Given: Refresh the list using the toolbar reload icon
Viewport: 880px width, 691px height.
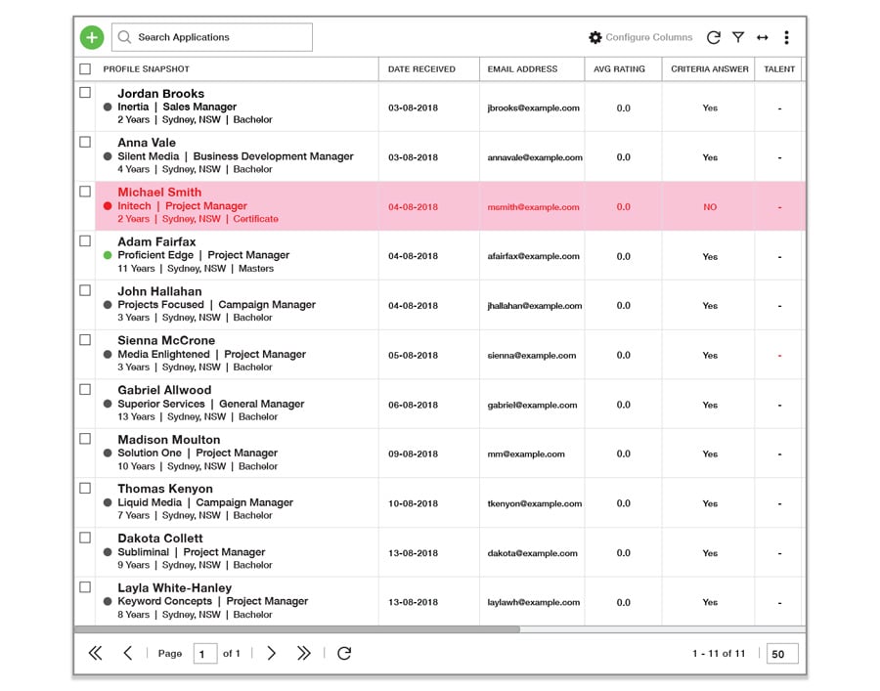Looking at the screenshot, I should (x=714, y=37).
